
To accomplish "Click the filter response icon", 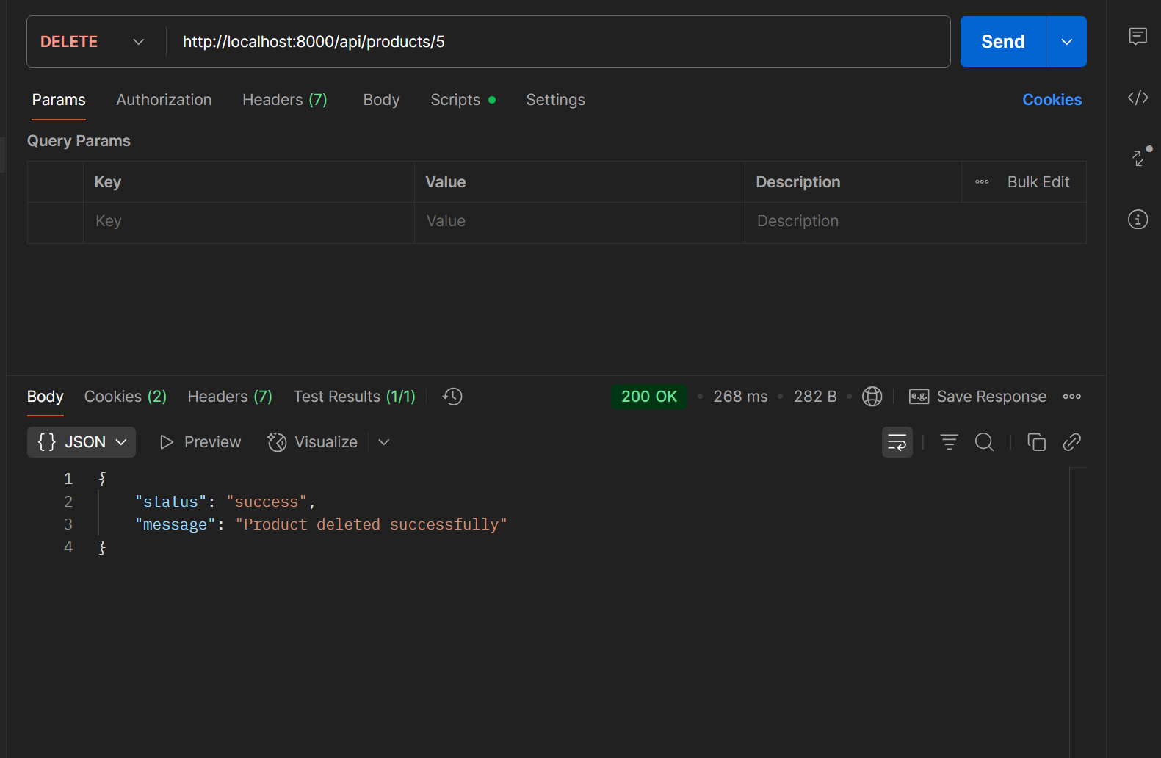I will point(949,442).
